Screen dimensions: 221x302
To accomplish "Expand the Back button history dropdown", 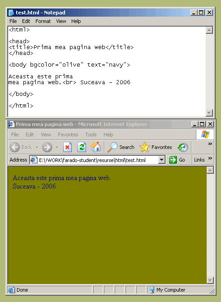I will point(37,148).
